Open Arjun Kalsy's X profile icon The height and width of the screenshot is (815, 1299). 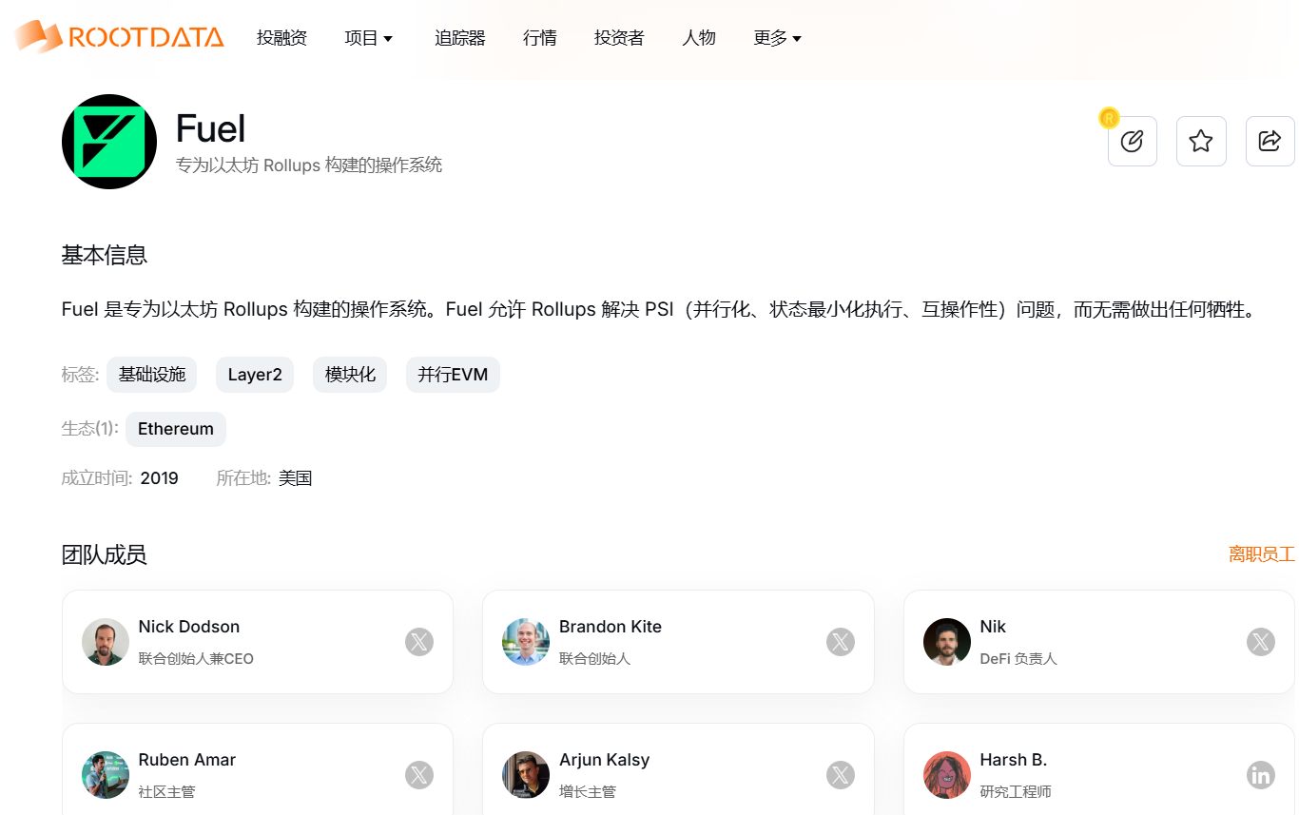(841, 775)
